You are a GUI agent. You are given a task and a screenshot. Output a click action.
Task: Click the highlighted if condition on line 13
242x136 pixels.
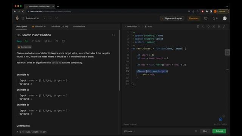tap(152, 71)
